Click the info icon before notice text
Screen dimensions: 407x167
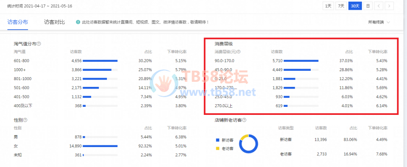coord(78,22)
